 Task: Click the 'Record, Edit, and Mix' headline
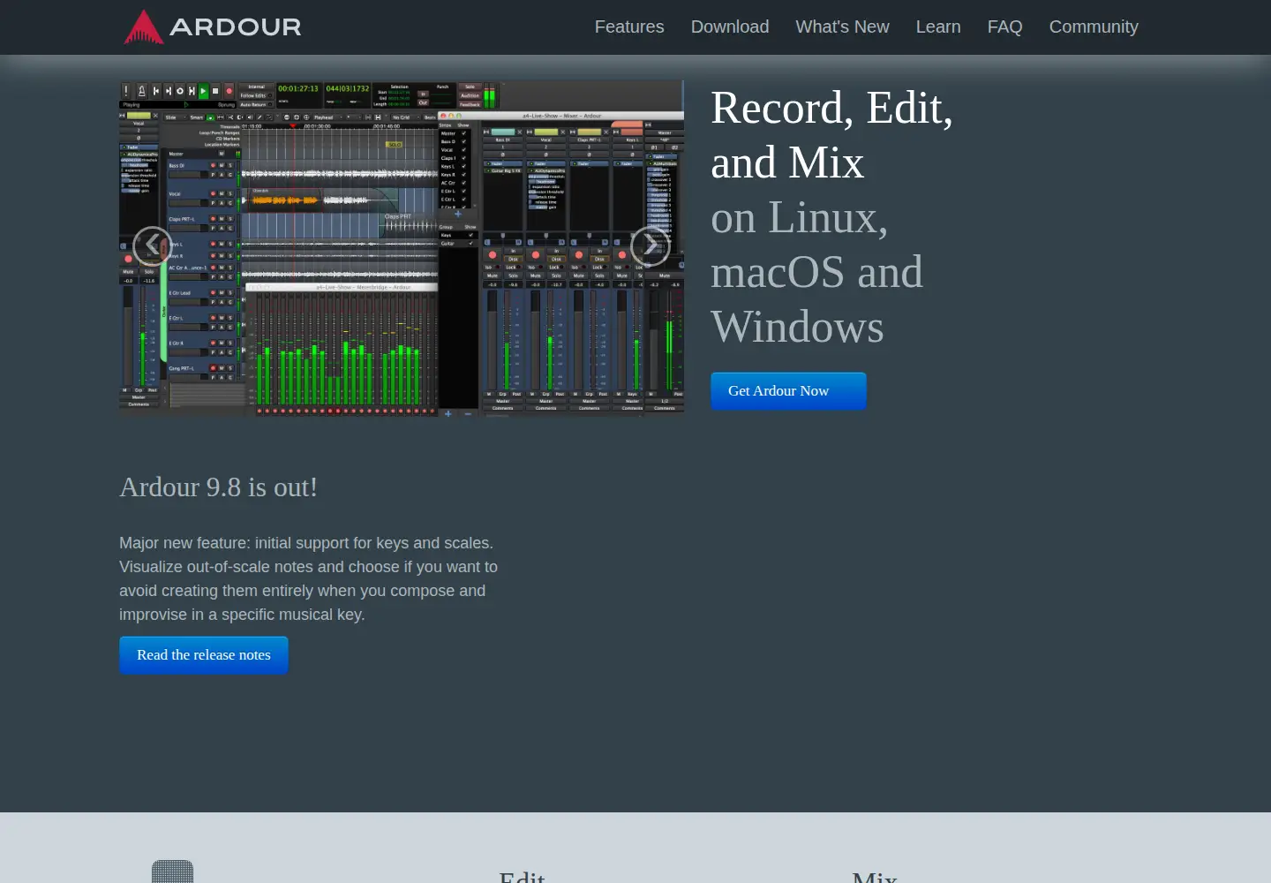pos(831,135)
